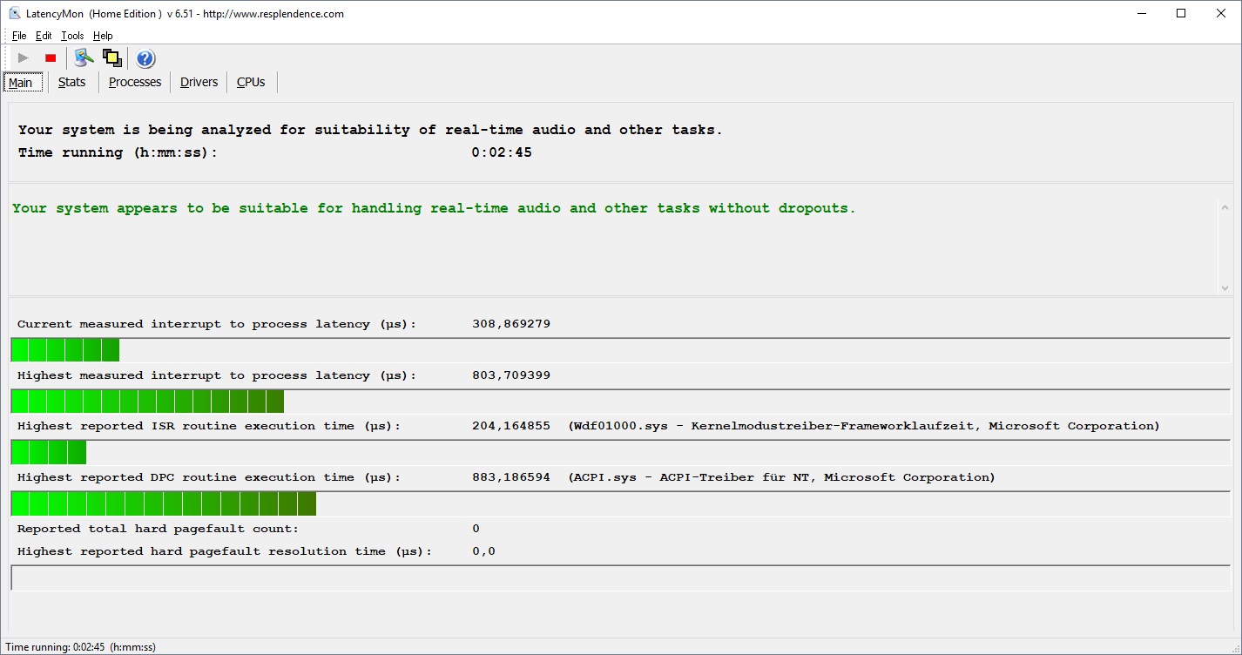Click 'Highest measured interrupt to process latency' label

coord(217,375)
